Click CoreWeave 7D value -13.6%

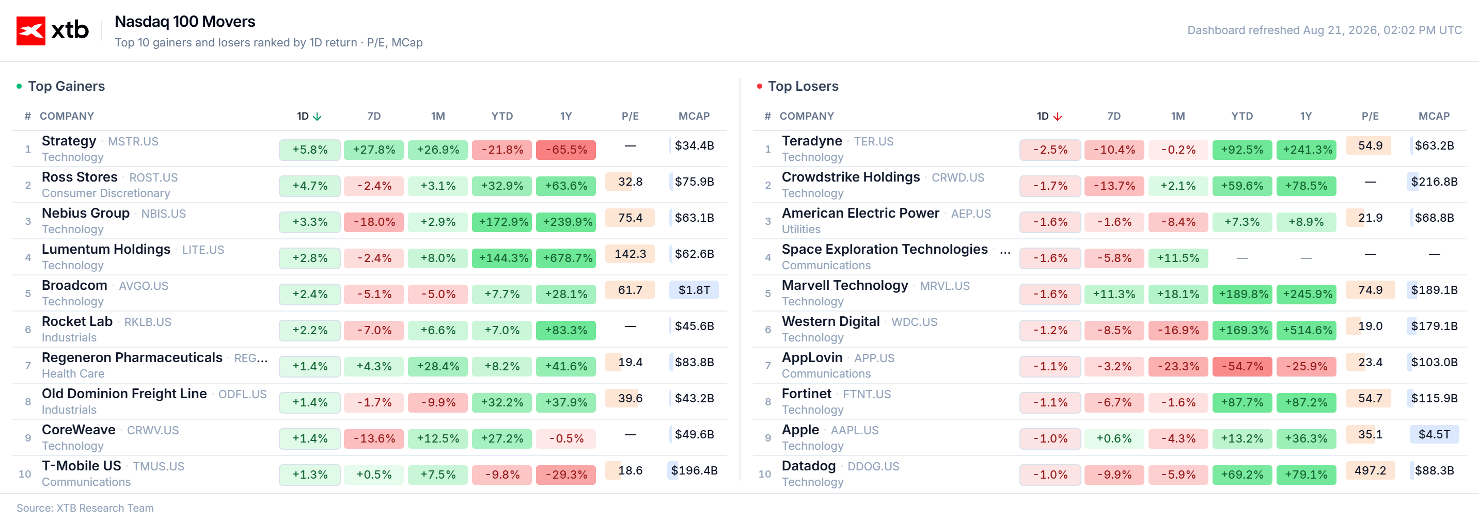tap(374, 439)
